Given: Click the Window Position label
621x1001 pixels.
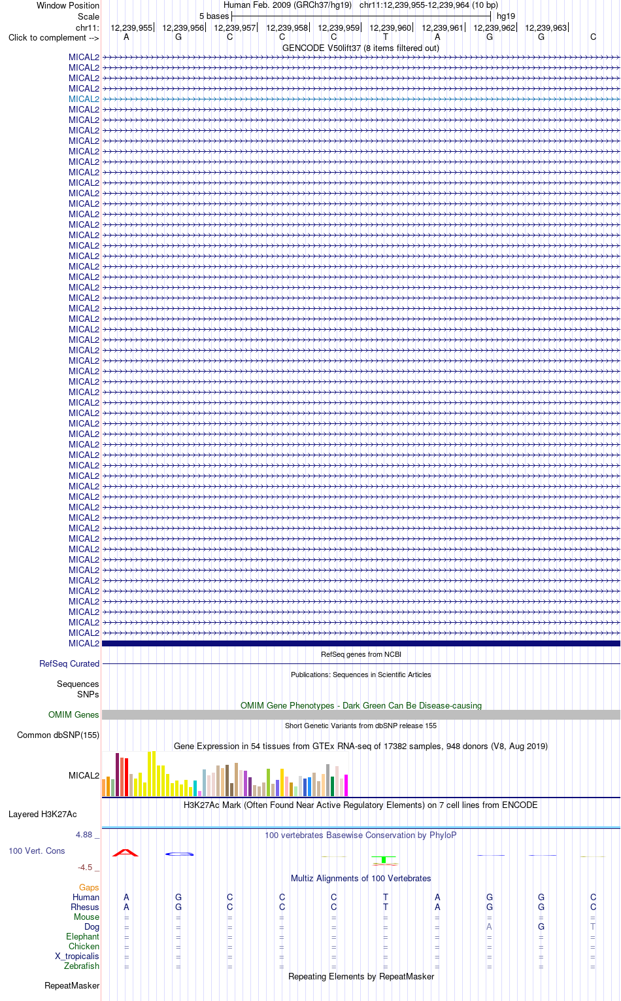Looking at the screenshot, I should 68,5.
